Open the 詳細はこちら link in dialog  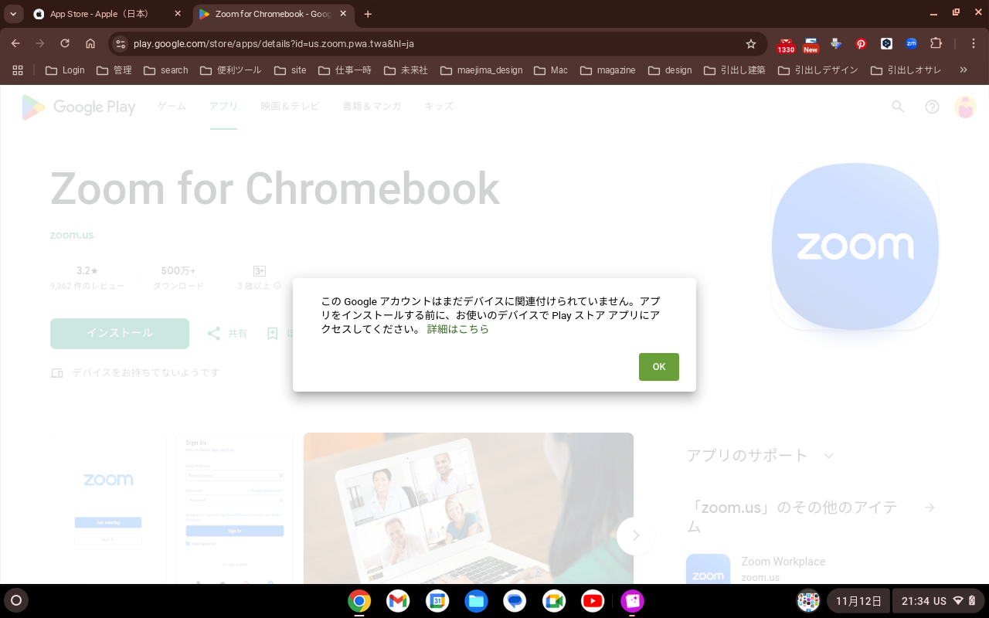tap(458, 329)
